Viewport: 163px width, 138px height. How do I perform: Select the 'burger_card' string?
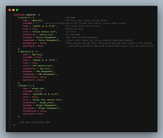tap(46, 103)
